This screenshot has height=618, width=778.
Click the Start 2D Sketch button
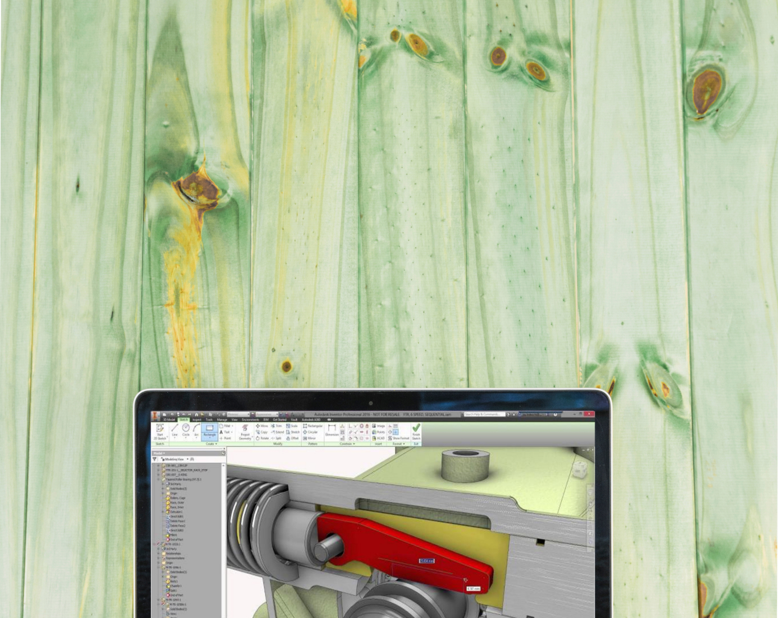coord(159,430)
